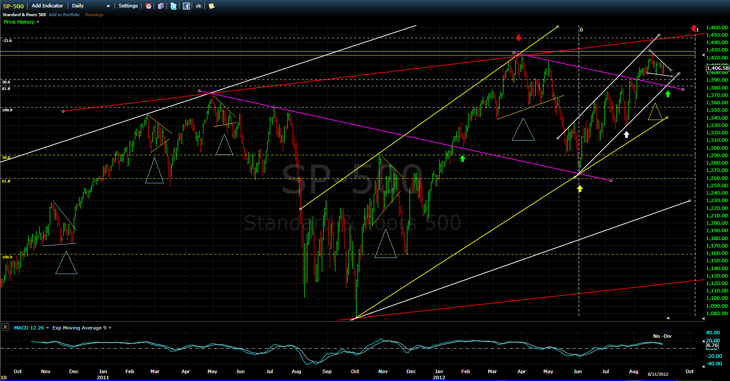Click the white up arrow in July 2012
Image resolution: width=730 pixels, height=381 pixels.
pyautogui.click(x=627, y=134)
